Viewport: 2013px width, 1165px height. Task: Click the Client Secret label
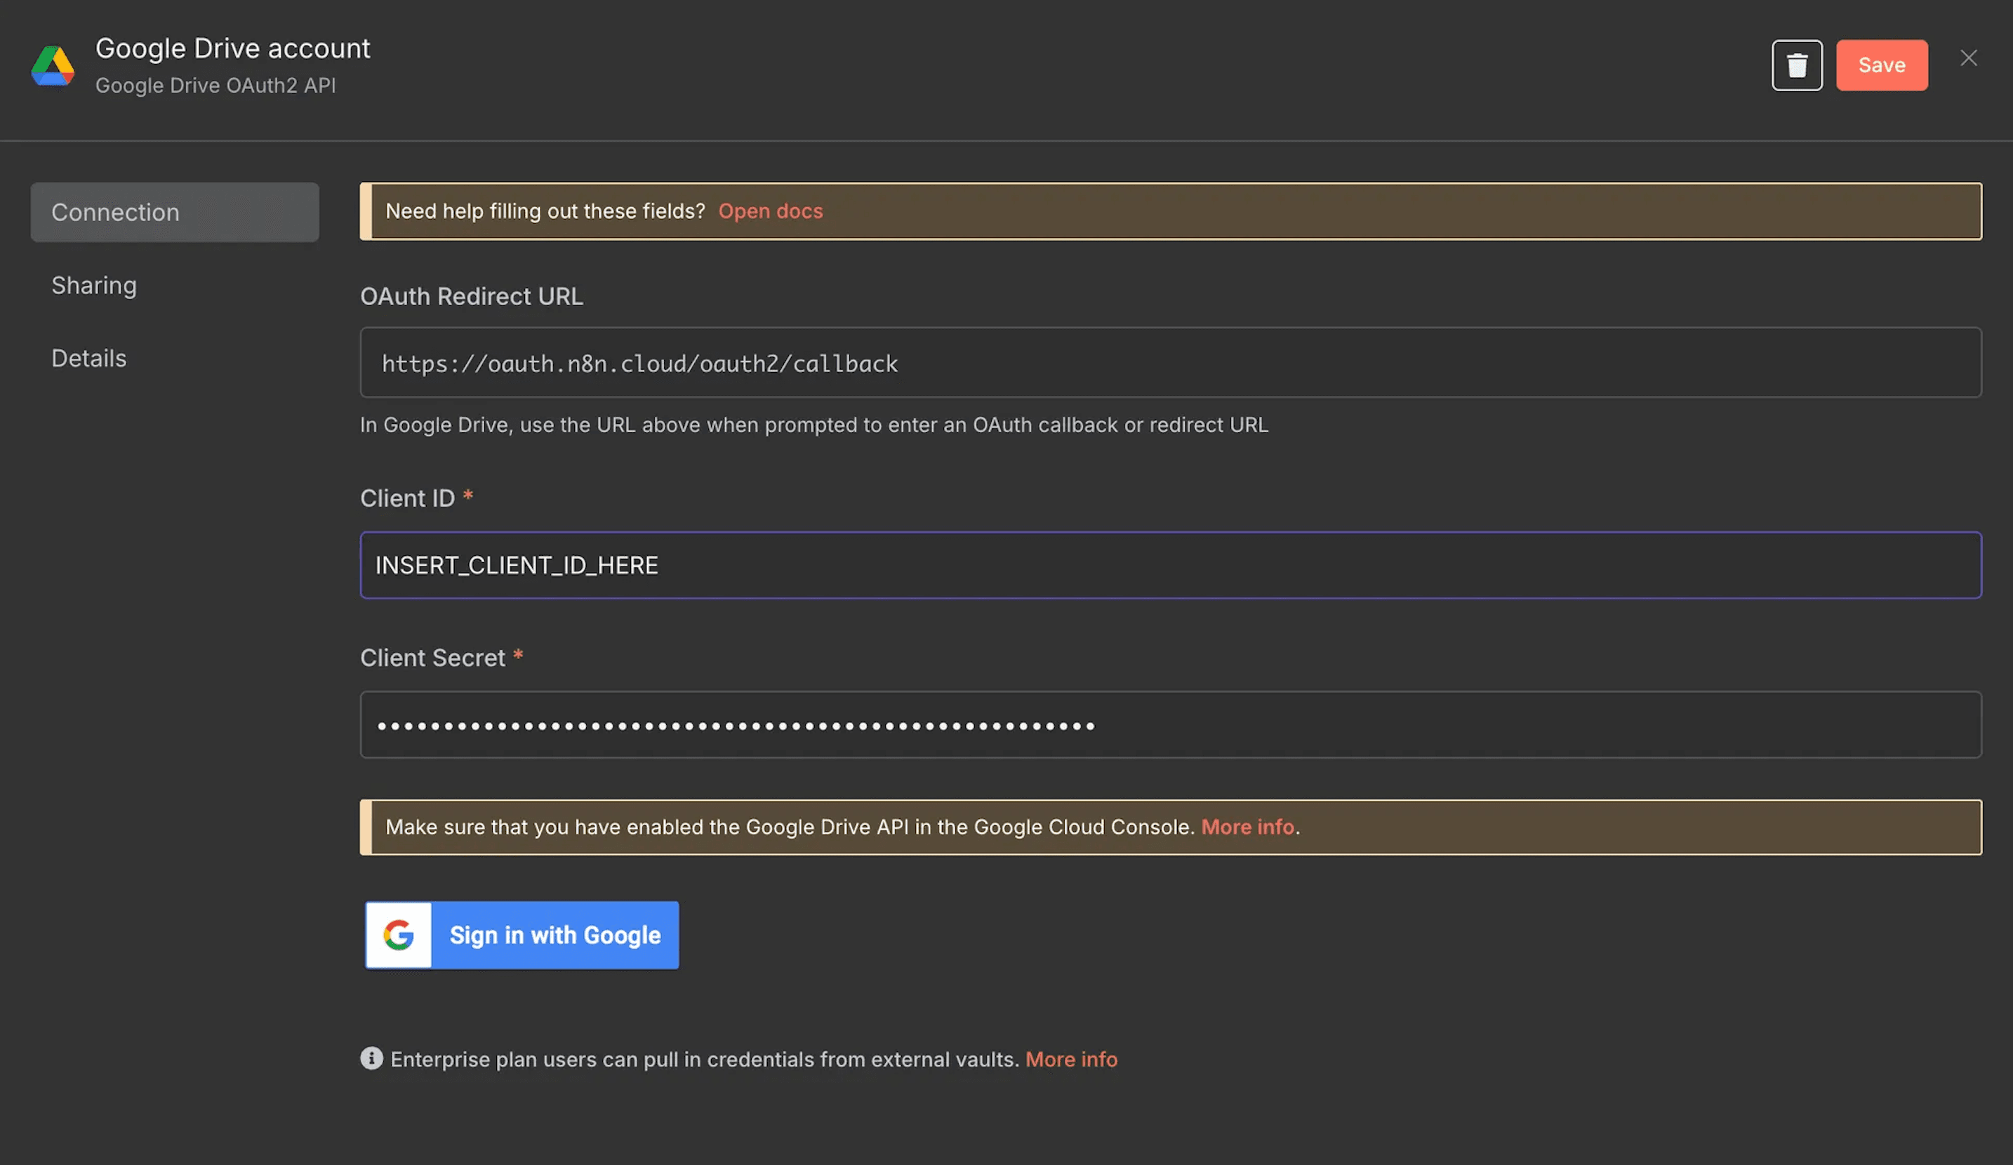click(x=432, y=658)
